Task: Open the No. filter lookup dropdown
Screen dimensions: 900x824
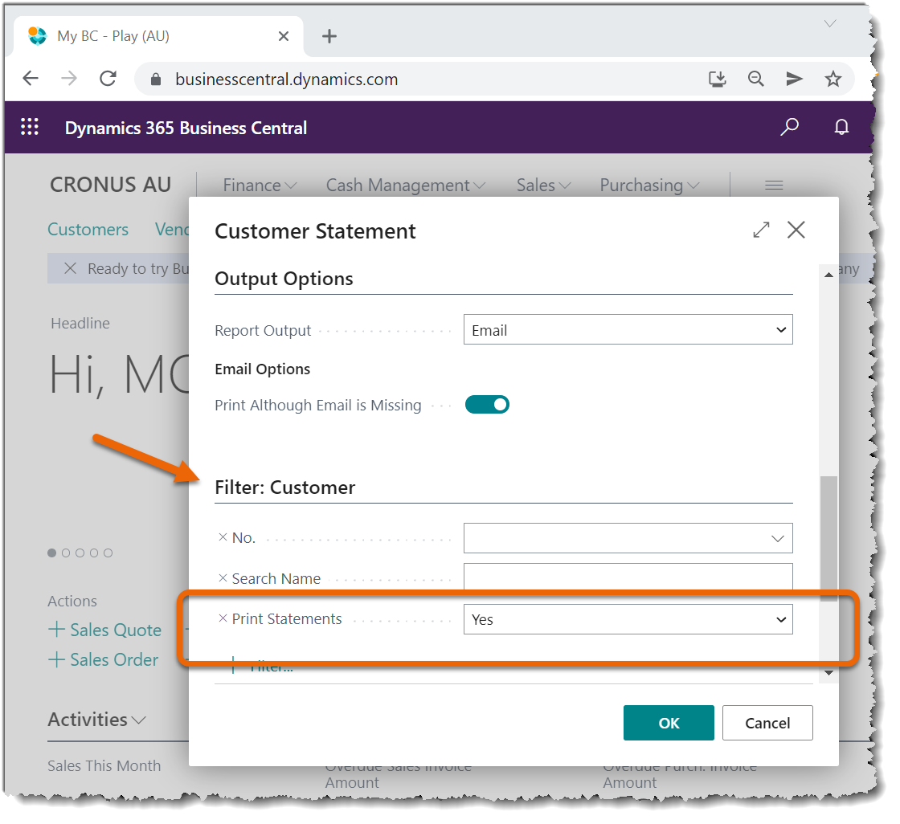Action: 777,538
